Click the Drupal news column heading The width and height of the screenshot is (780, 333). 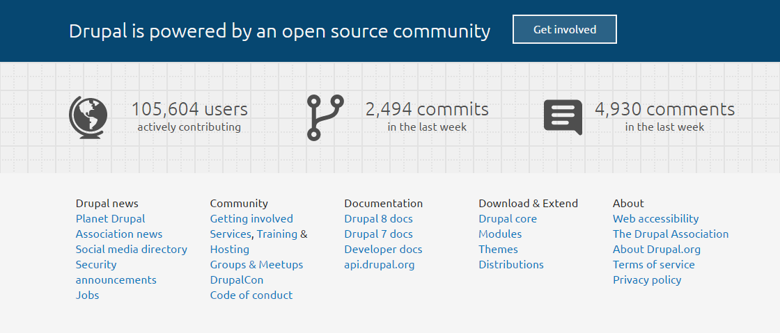[107, 204]
